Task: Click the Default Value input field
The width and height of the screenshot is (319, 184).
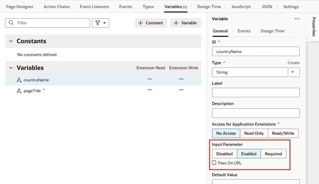Action: tap(256, 182)
